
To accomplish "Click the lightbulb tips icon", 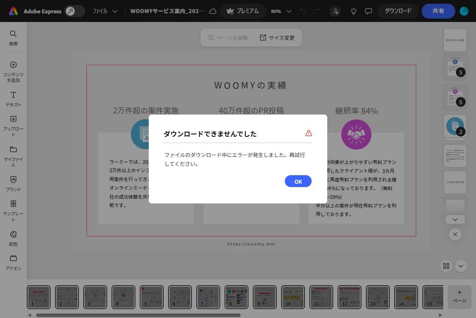I will tap(354, 11).
